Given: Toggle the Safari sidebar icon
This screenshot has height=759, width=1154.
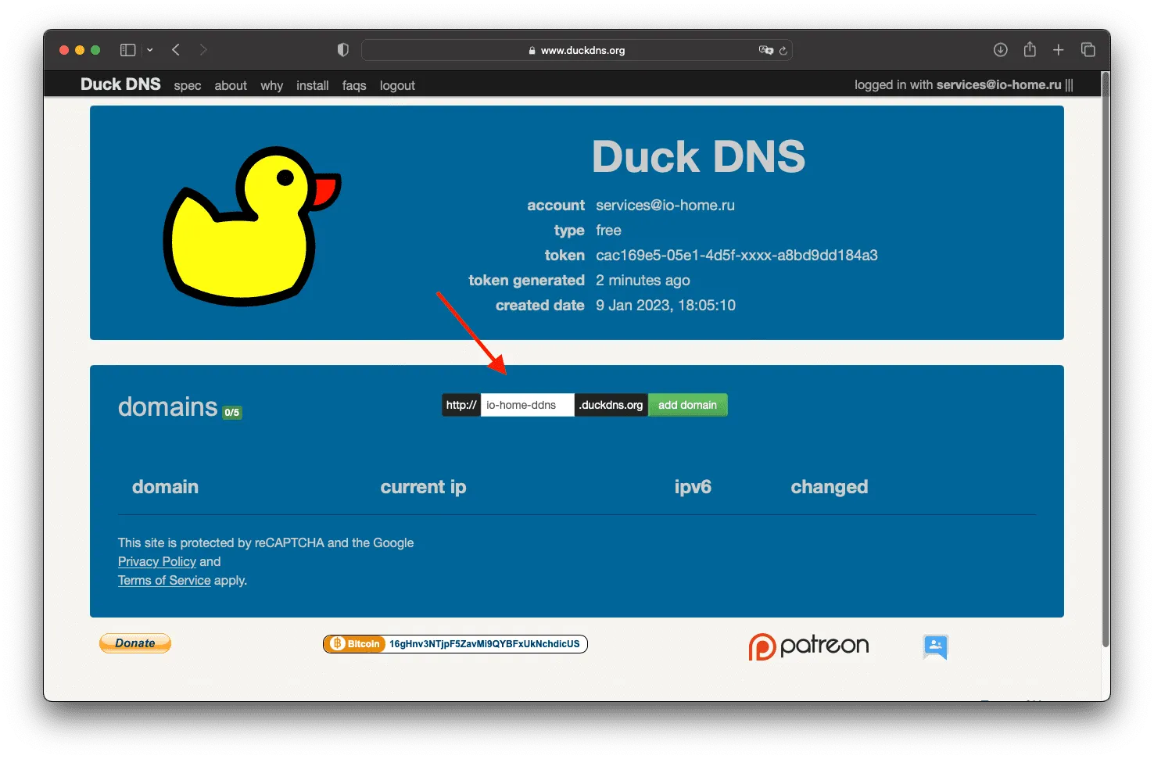Looking at the screenshot, I should coord(127,50).
